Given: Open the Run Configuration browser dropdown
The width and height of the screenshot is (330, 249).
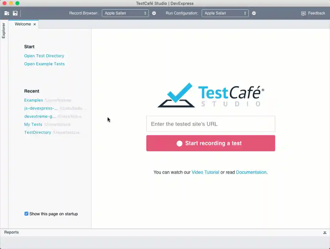Looking at the screenshot, I should (225, 13).
